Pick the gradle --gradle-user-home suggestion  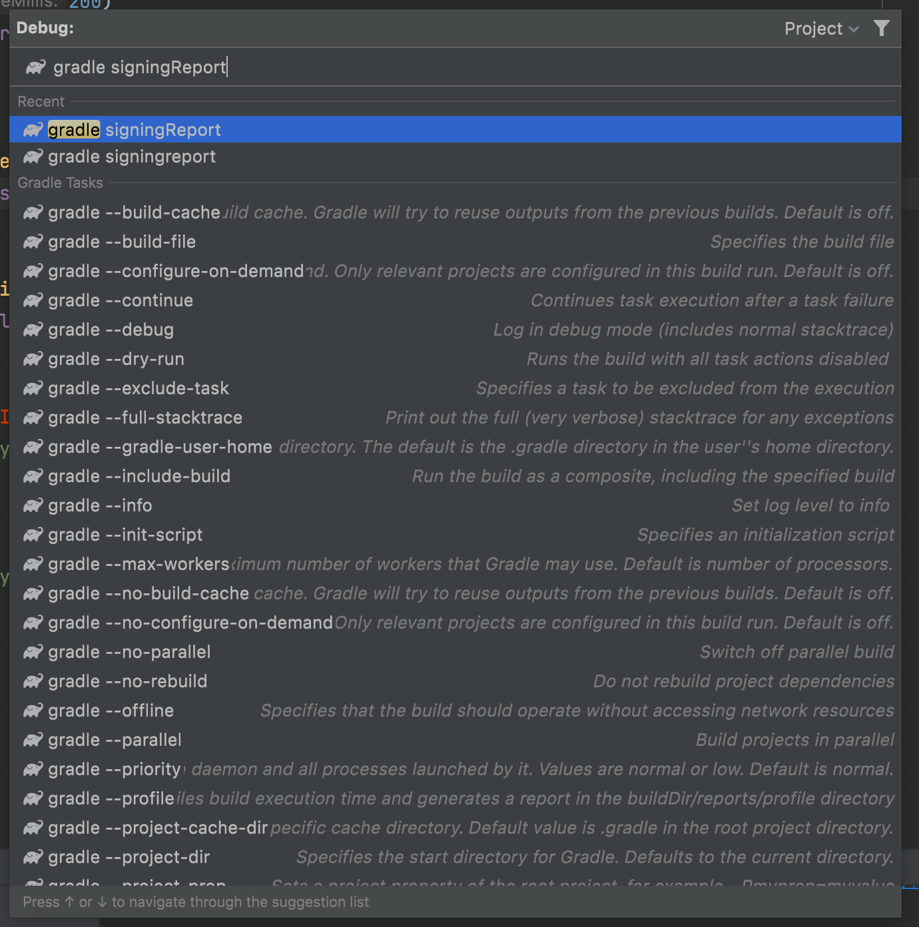click(456, 447)
